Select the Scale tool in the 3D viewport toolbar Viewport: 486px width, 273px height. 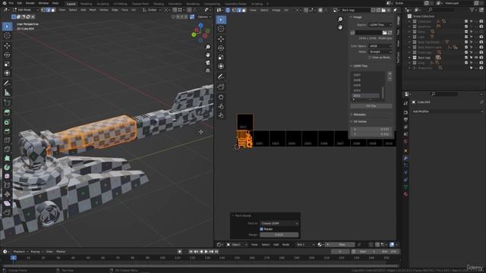pyautogui.click(x=7, y=64)
